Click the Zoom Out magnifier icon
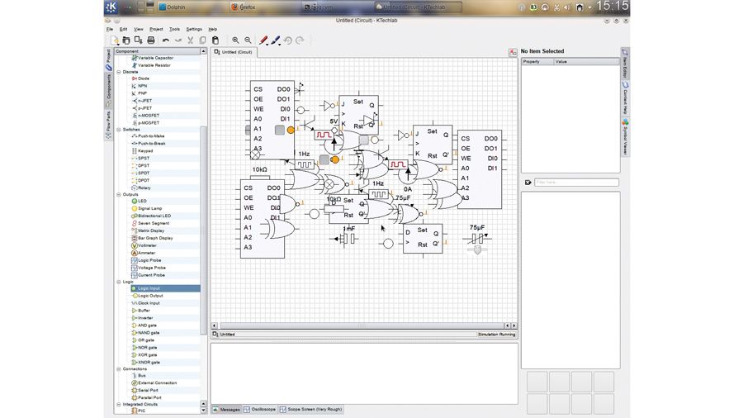 pyautogui.click(x=248, y=40)
